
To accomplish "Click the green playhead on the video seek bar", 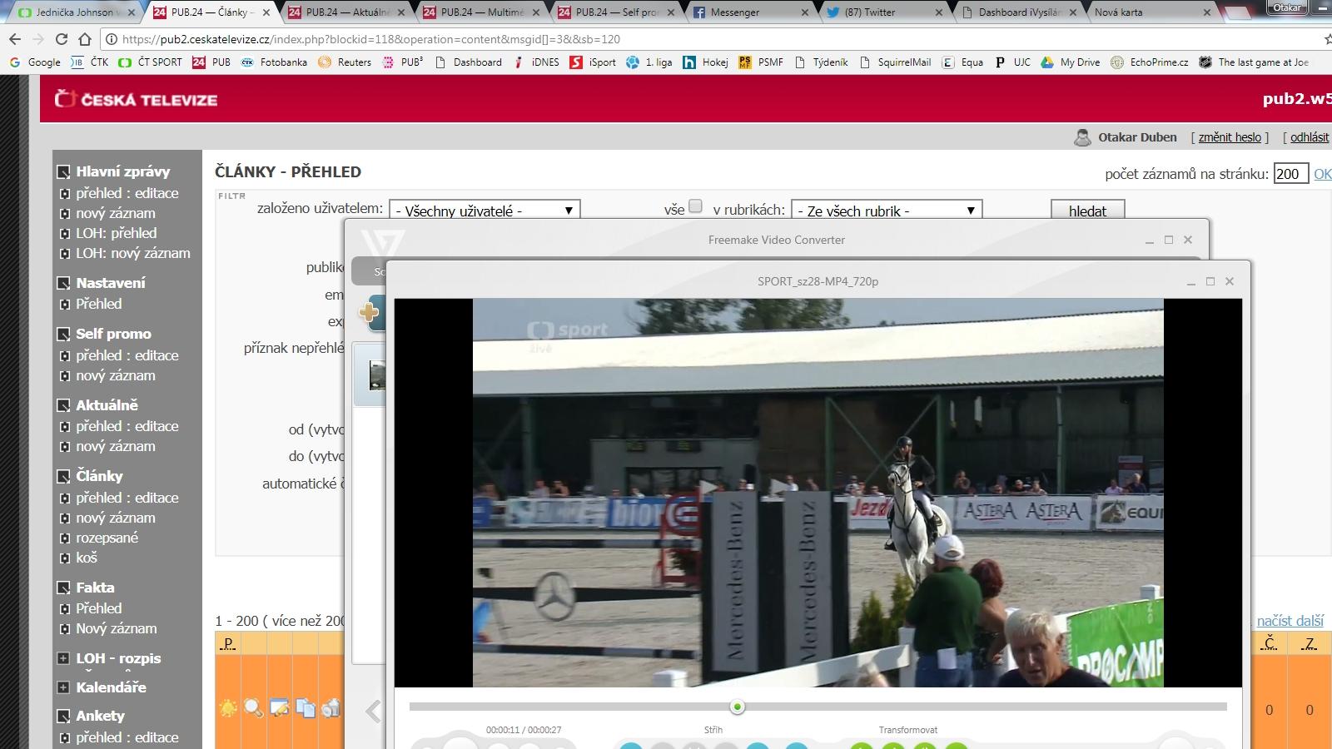I will (x=737, y=707).
